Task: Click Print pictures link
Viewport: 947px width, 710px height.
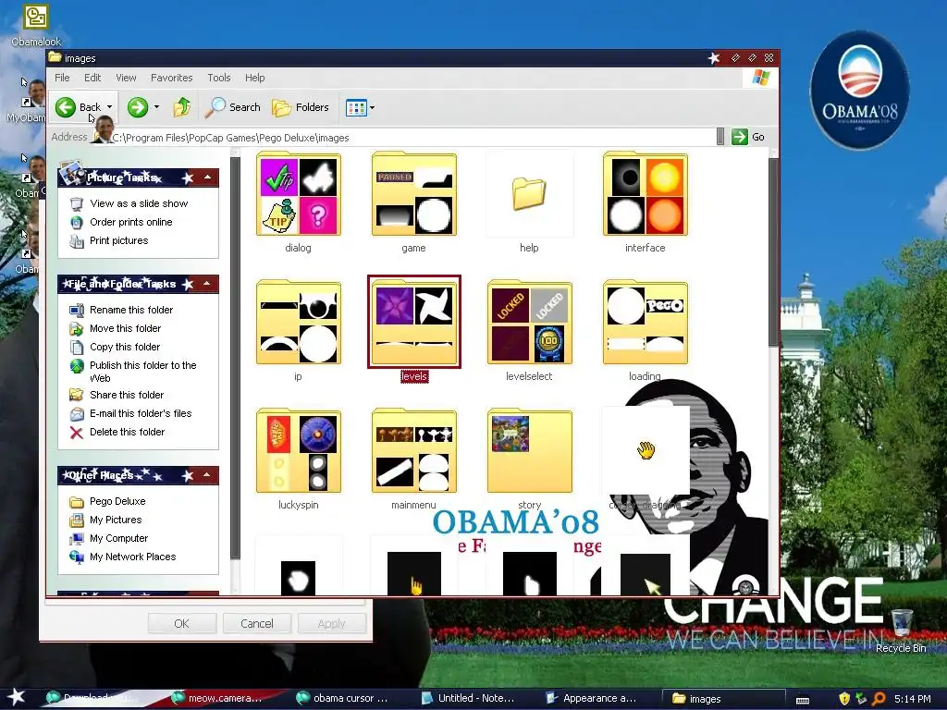Action: pyautogui.click(x=119, y=241)
